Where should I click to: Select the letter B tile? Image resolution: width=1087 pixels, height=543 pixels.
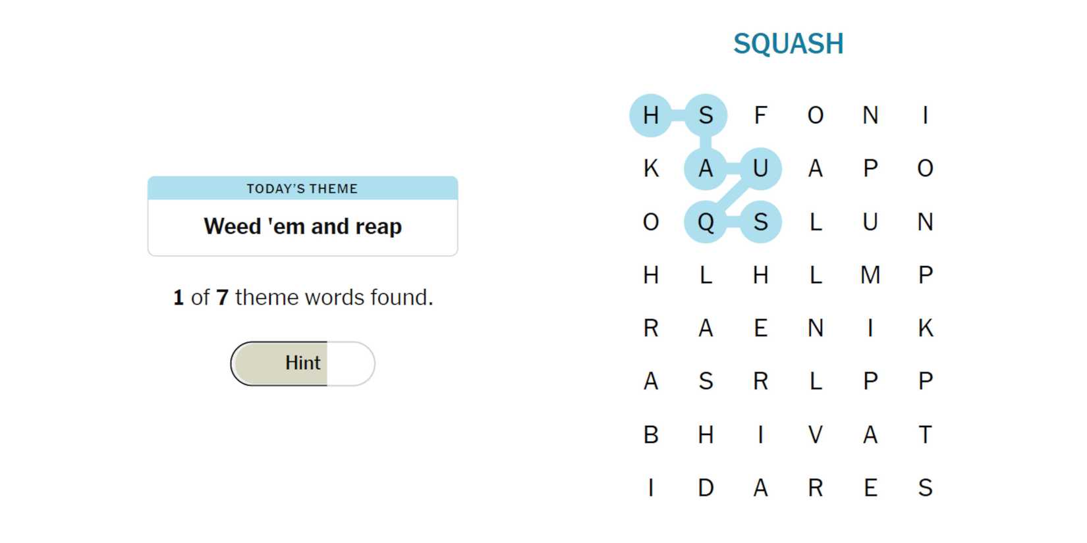(651, 435)
